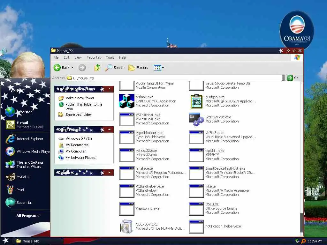
Task: Go up one folder level
Action: 97,68
